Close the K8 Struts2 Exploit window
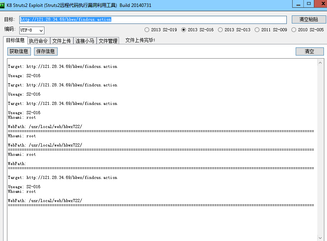 321,4
